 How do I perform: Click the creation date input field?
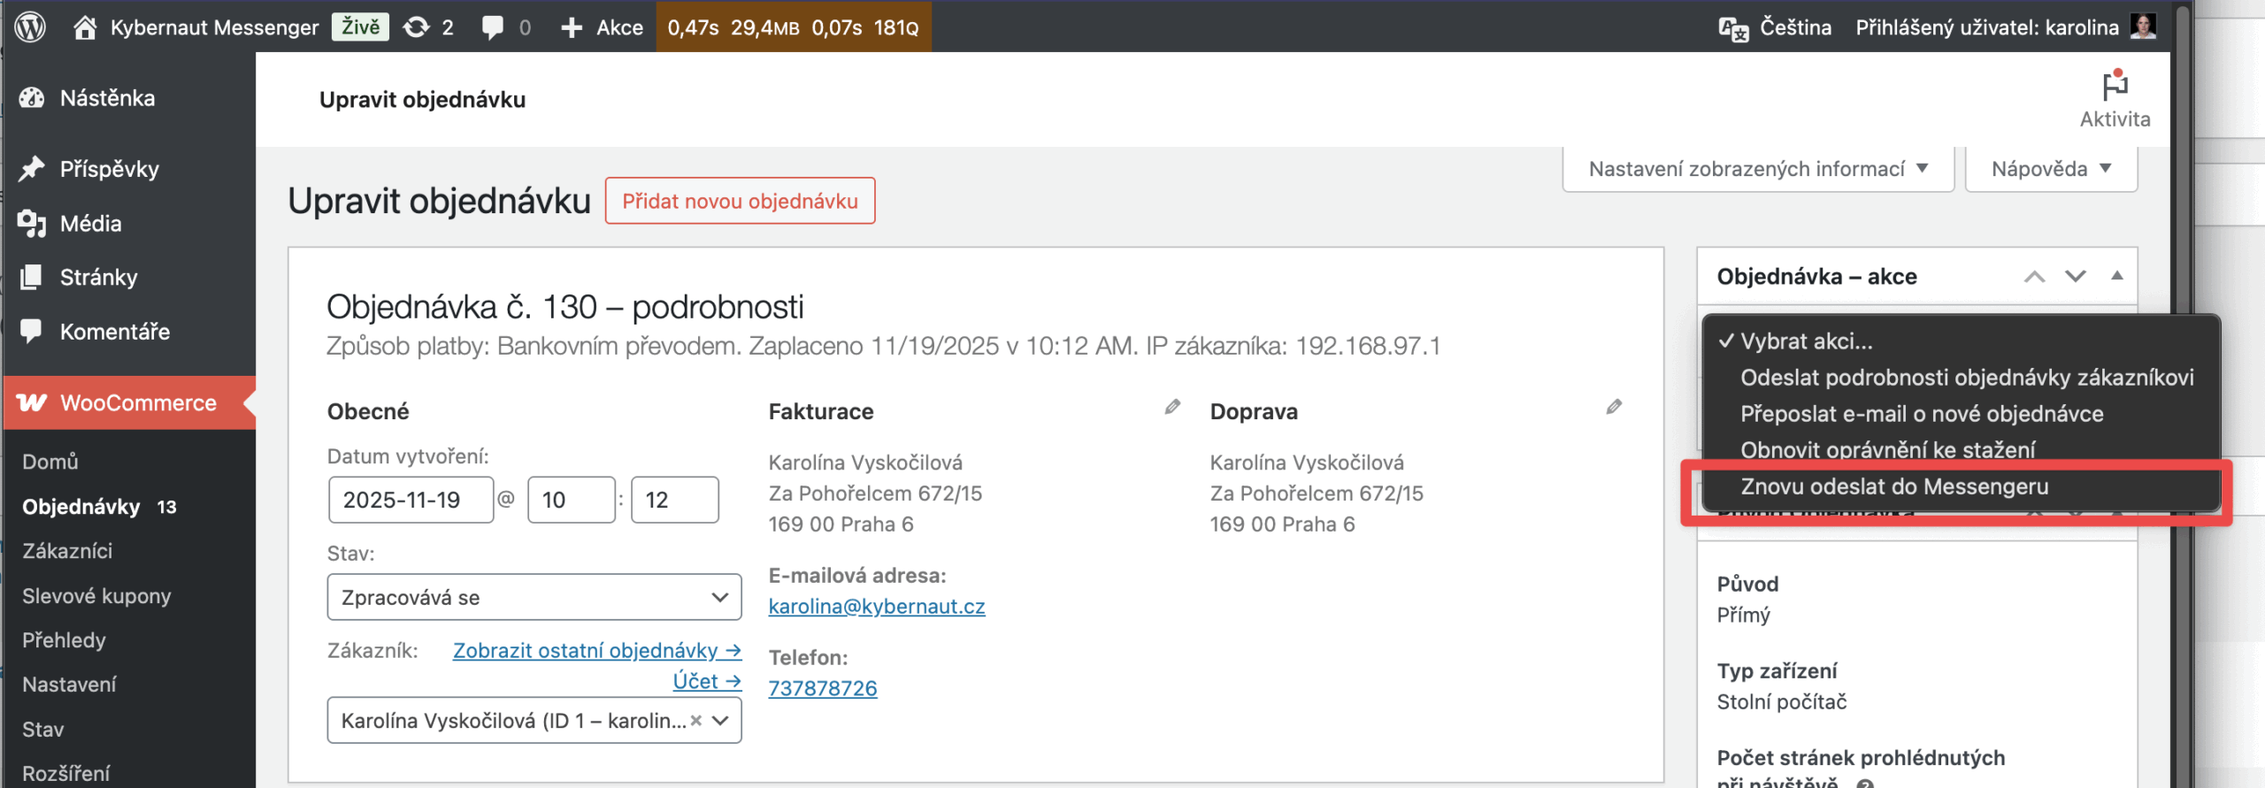tap(410, 500)
